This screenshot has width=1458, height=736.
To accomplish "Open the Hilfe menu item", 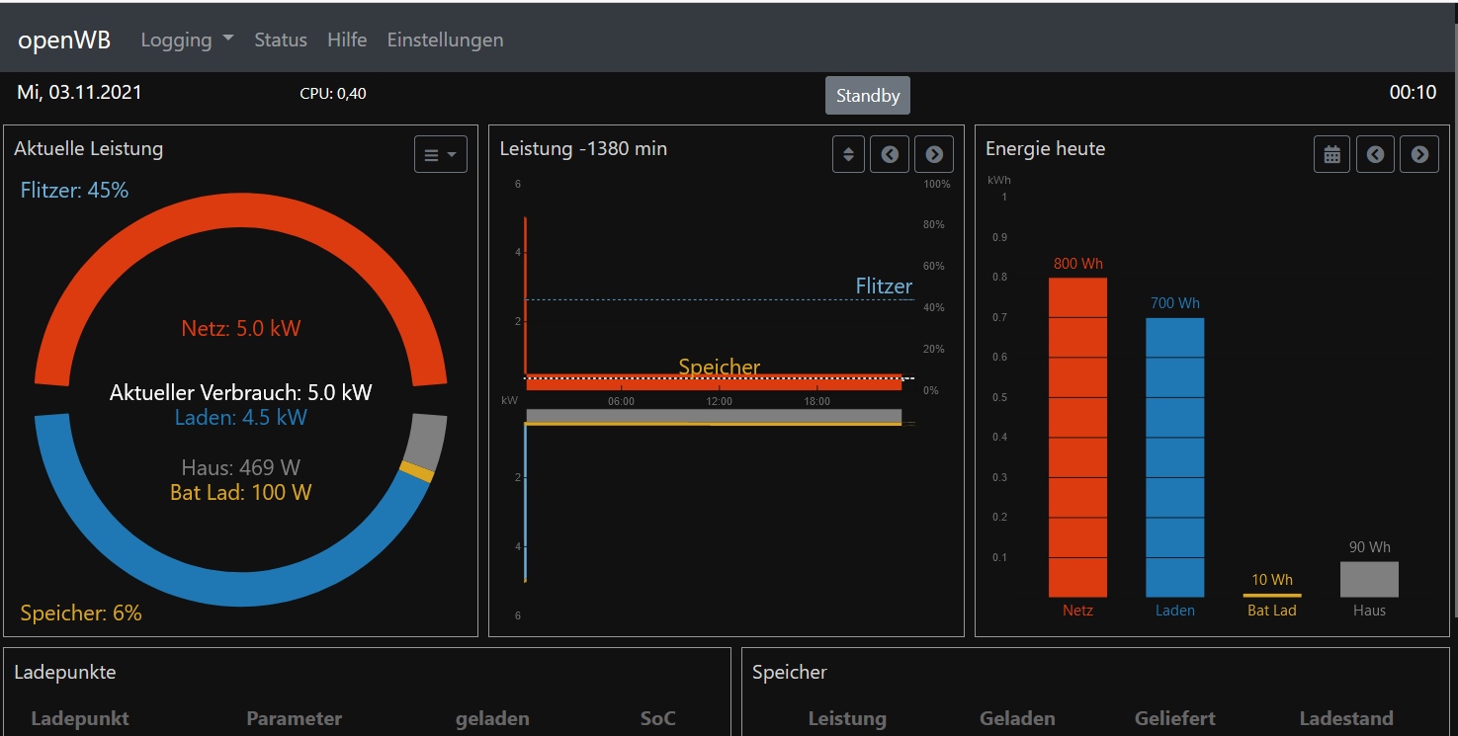I will coord(347,41).
